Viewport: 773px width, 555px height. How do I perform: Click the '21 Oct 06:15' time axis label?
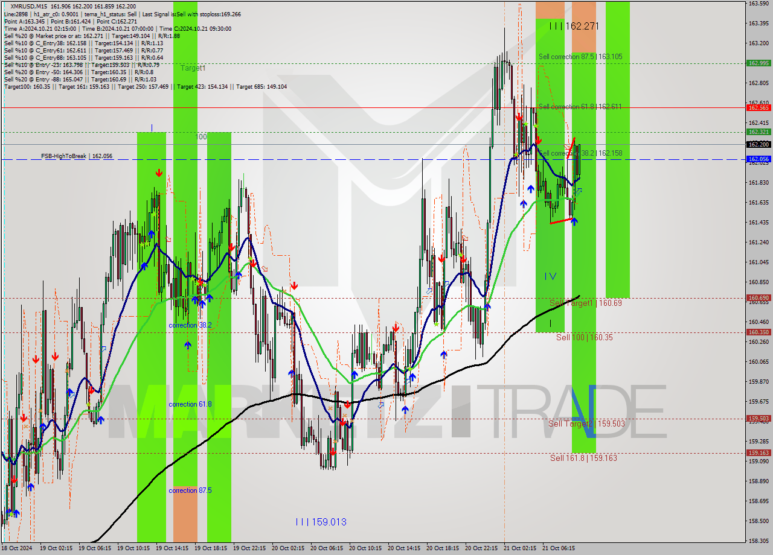[x=559, y=548]
